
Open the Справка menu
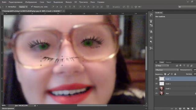pyautogui.click(x=101, y=2)
